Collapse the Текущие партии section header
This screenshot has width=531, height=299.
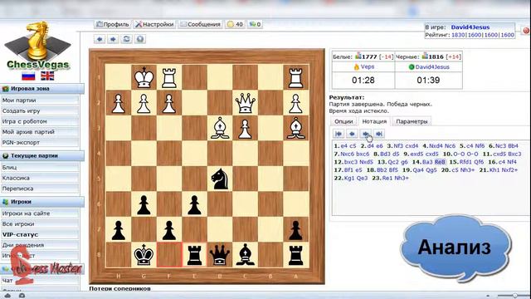click(x=42, y=156)
